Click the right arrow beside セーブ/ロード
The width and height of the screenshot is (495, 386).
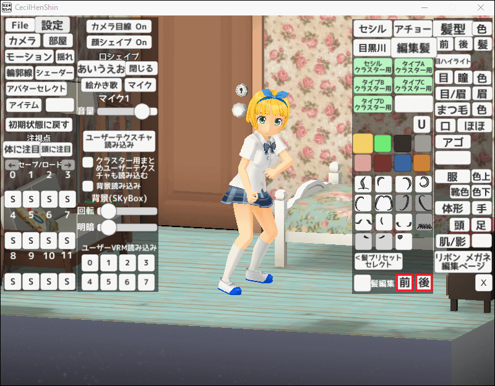coord(67,165)
